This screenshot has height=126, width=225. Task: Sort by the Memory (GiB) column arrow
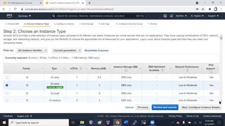click(109, 69)
